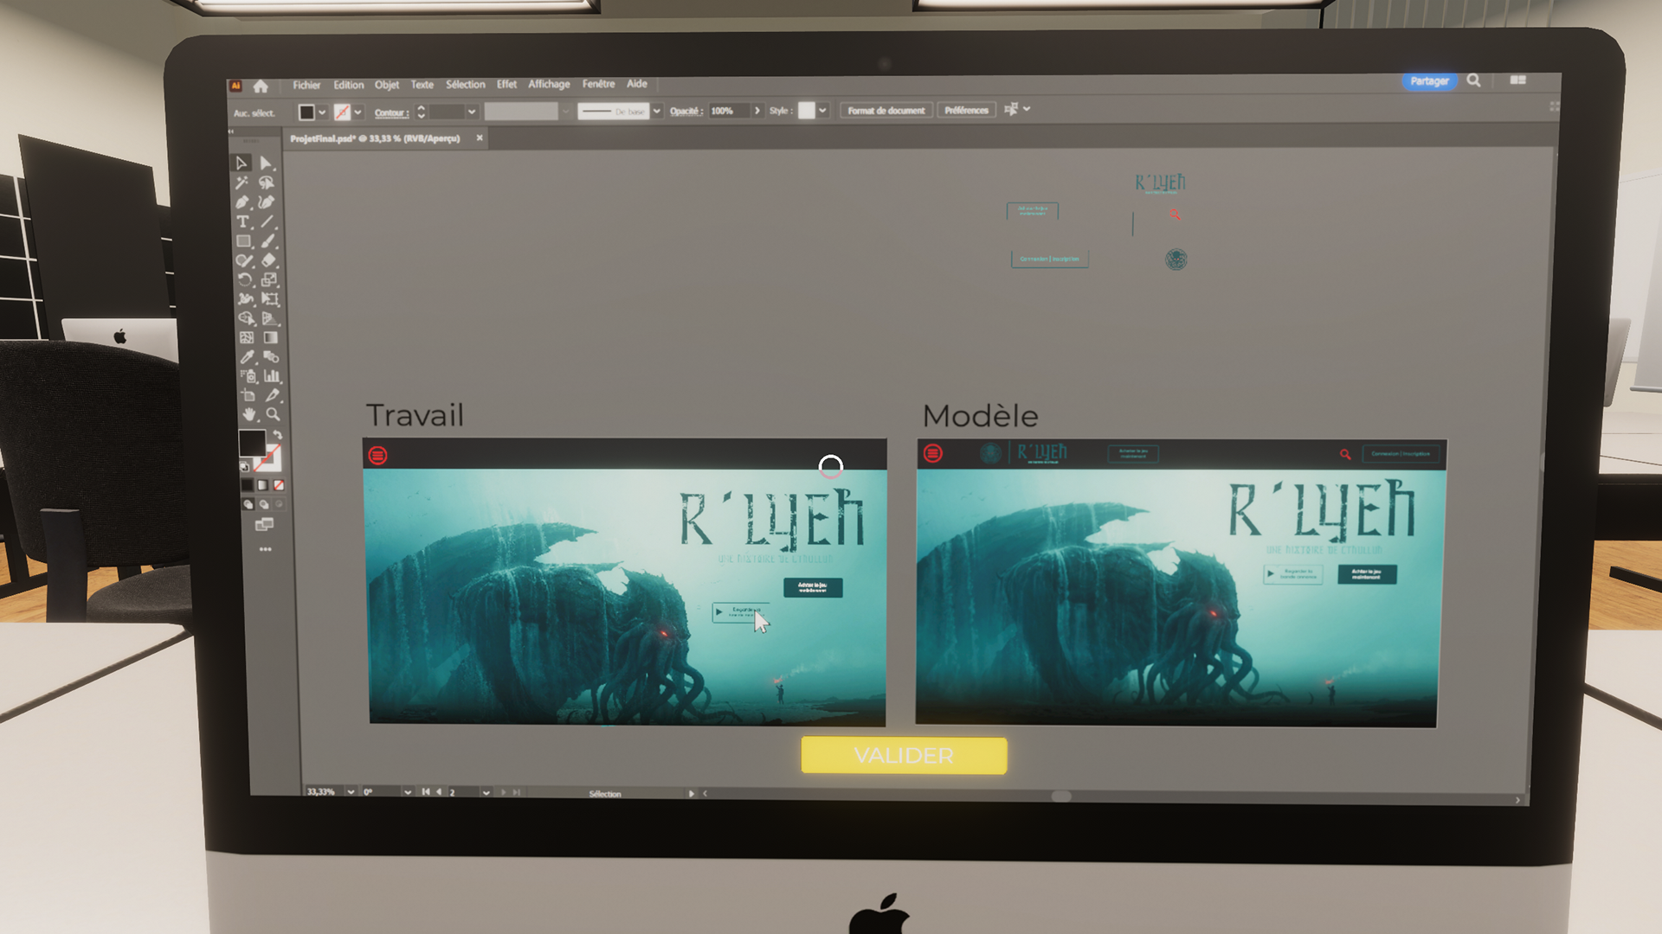Screen dimensions: 1662x934
Task: Choose the Column Graph tool
Action: [272, 375]
